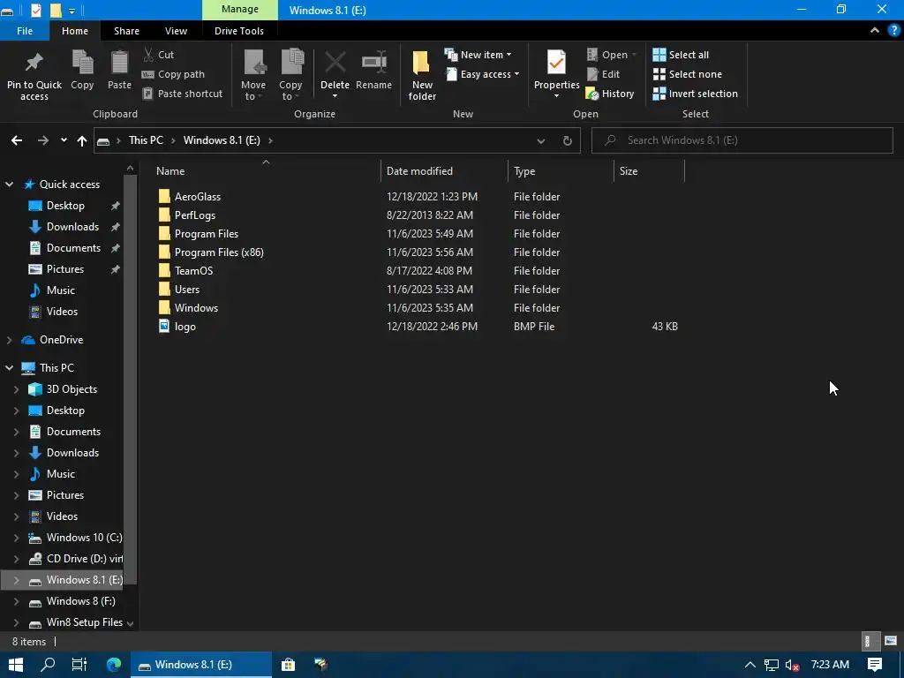Click Select all in ribbon

tap(681, 55)
